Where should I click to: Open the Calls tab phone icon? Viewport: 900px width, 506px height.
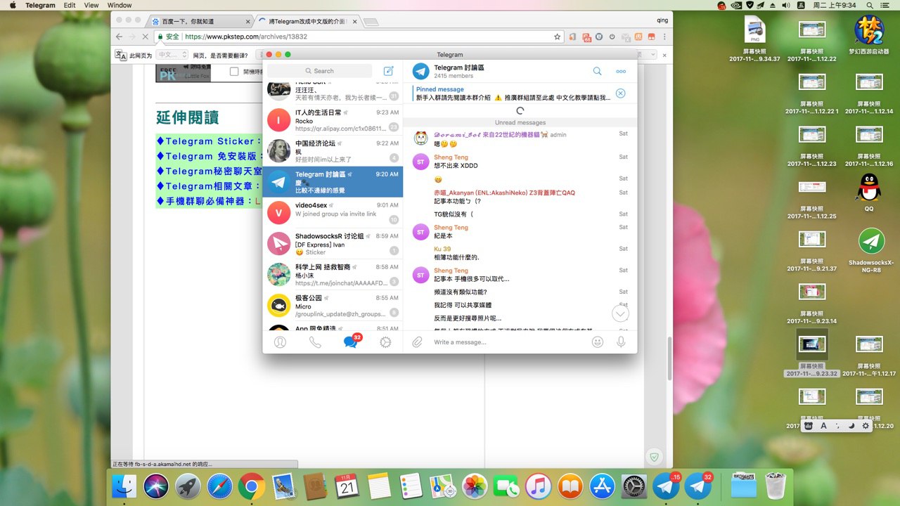coord(315,342)
